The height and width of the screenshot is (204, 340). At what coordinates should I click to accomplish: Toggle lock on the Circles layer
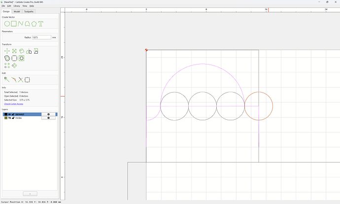pyautogui.click(x=13, y=118)
